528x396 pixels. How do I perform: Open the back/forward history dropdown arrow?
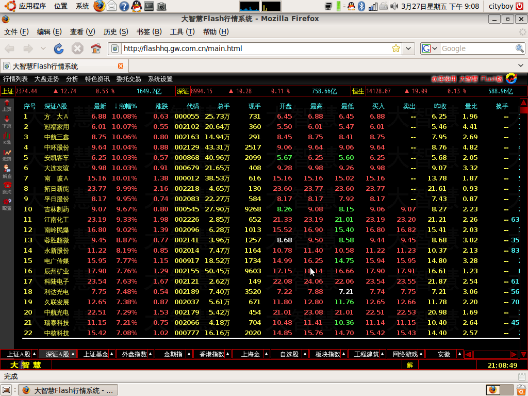coord(43,48)
